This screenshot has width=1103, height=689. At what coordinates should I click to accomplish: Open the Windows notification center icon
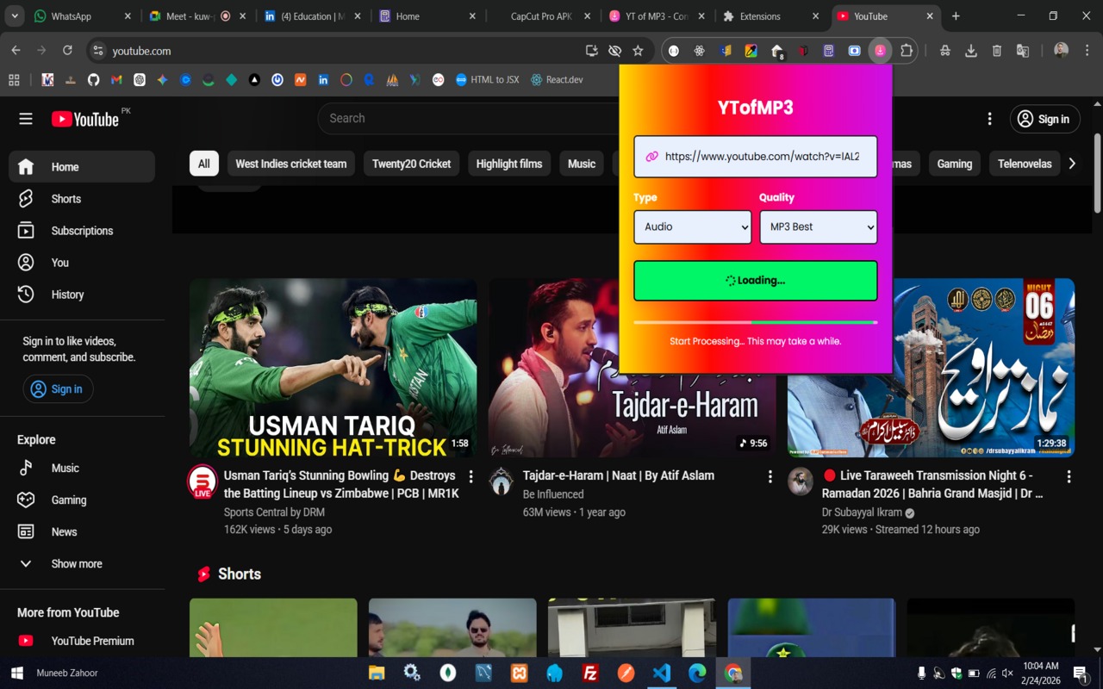pos(1080,673)
